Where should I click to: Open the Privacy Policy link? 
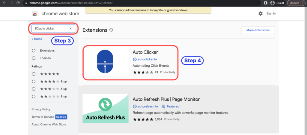tap(41, 109)
